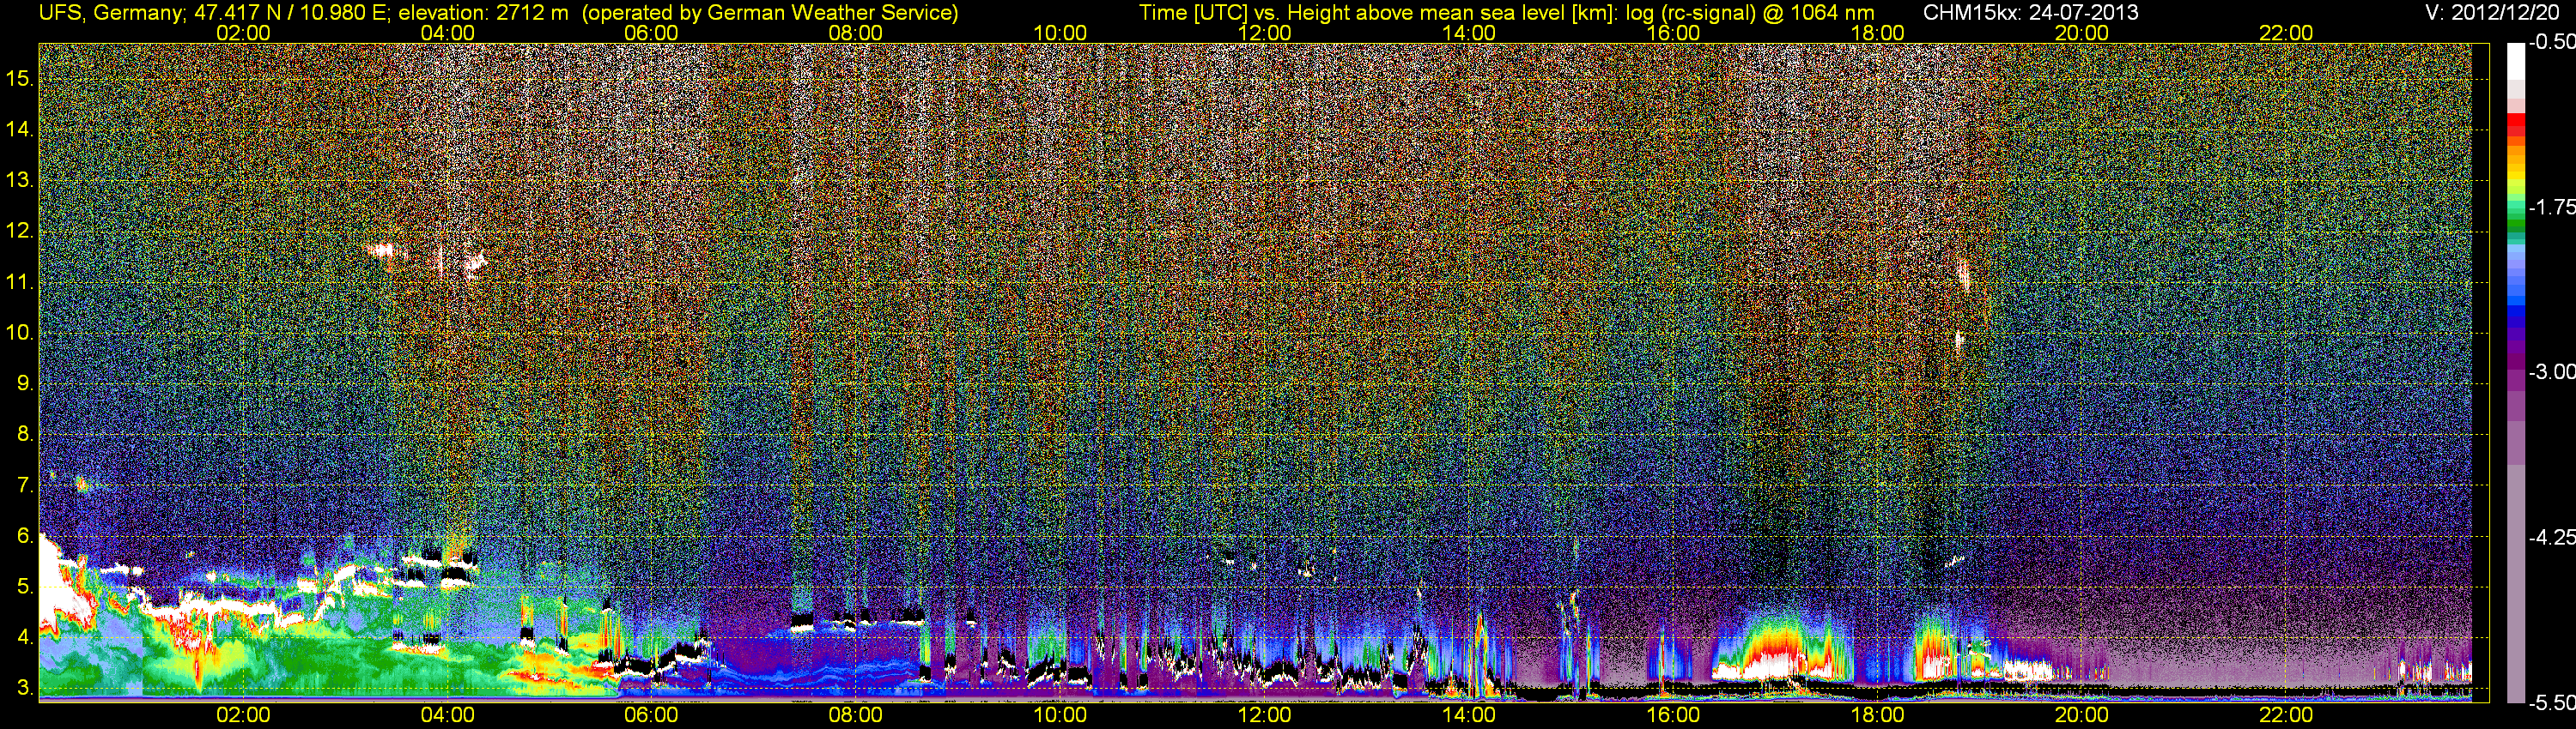Click the -1.75 value on the color scale
The height and width of the screenshot is (729, 2576).
2551,207
